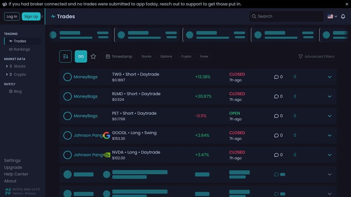Open the Timestamp date filter

(x=119, y=56)
